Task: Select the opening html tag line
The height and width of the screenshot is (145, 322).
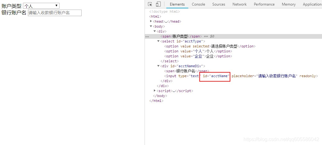Action: click(155, 16)
